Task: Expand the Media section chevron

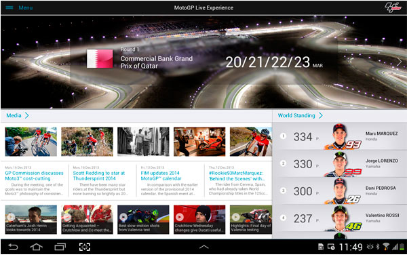Action: tap(26, 115)
